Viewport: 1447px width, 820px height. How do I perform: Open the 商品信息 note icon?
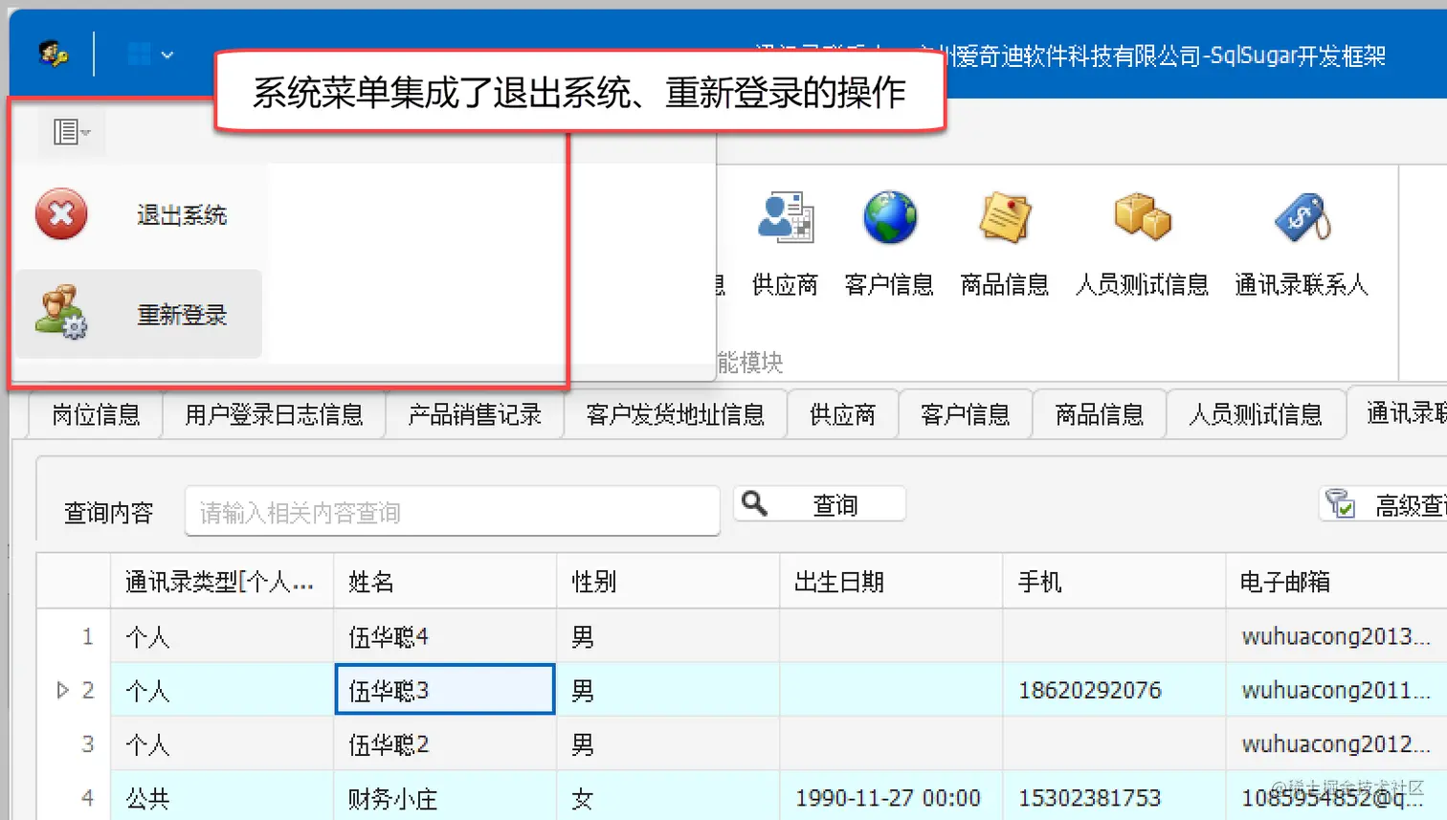pyautogui.click(x=1005, y=217)
